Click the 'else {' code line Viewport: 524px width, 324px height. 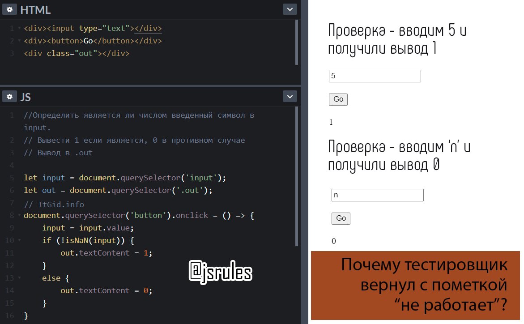point(56,278)
